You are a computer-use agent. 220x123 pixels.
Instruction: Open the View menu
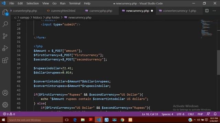[x=46, y=3]
